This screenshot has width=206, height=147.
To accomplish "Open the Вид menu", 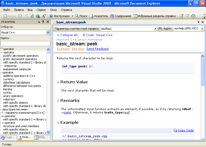I will [30, 10].
